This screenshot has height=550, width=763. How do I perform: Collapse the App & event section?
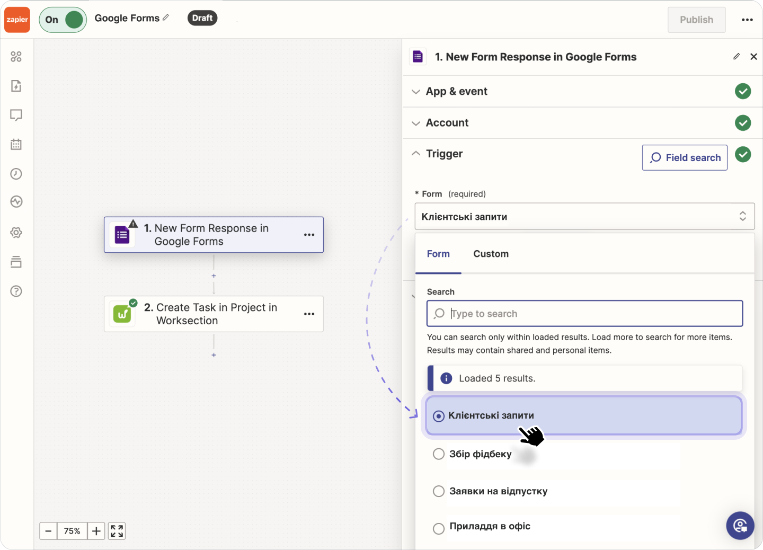pos(416,91)
